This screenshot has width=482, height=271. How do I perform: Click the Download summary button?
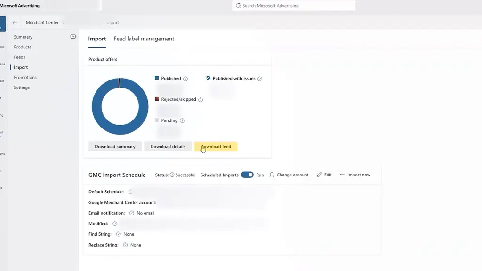click(x=115, y=147)
